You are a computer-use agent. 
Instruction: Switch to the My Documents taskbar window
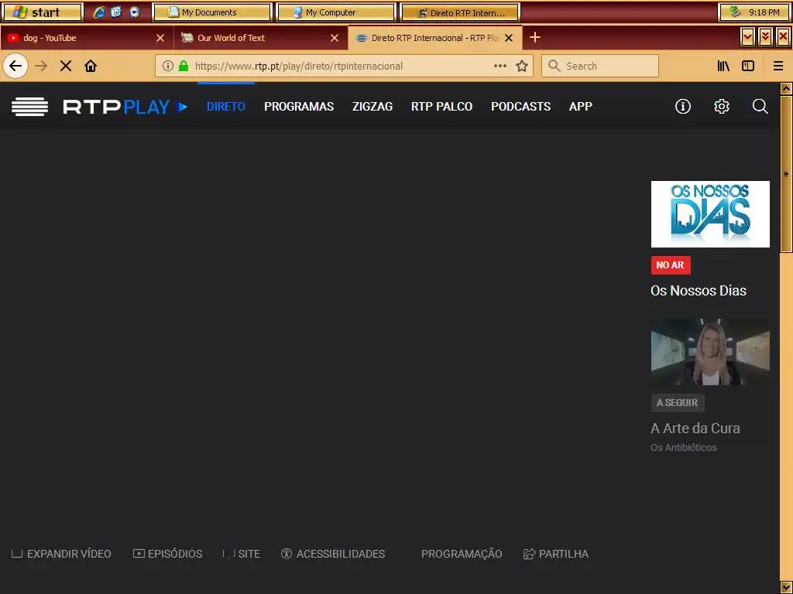pyautogui.click(x=212, y=12)
